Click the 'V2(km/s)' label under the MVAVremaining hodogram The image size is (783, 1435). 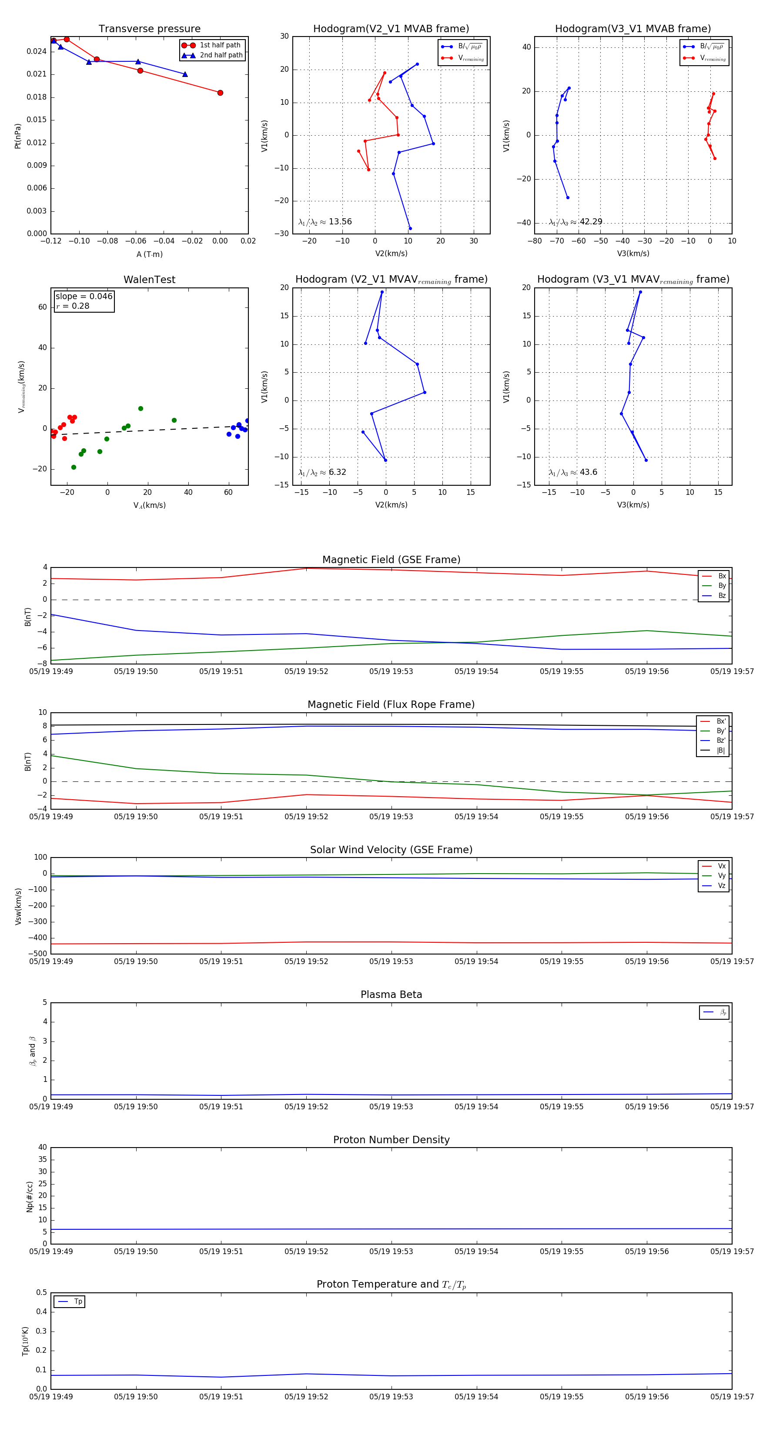391,505
